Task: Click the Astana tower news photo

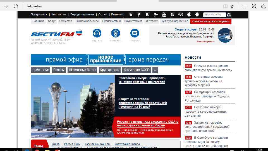Action: pyautogui.click(x=73, y=106)
